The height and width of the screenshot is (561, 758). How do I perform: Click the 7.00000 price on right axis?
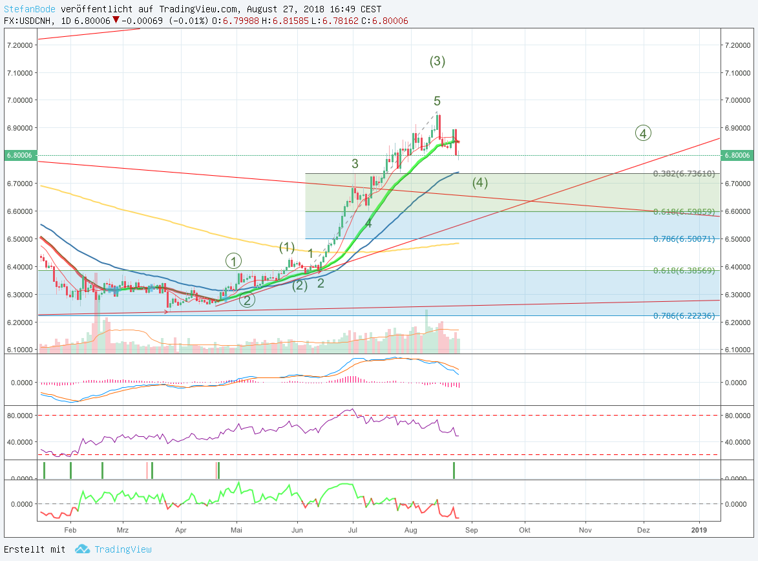(738, 101)
